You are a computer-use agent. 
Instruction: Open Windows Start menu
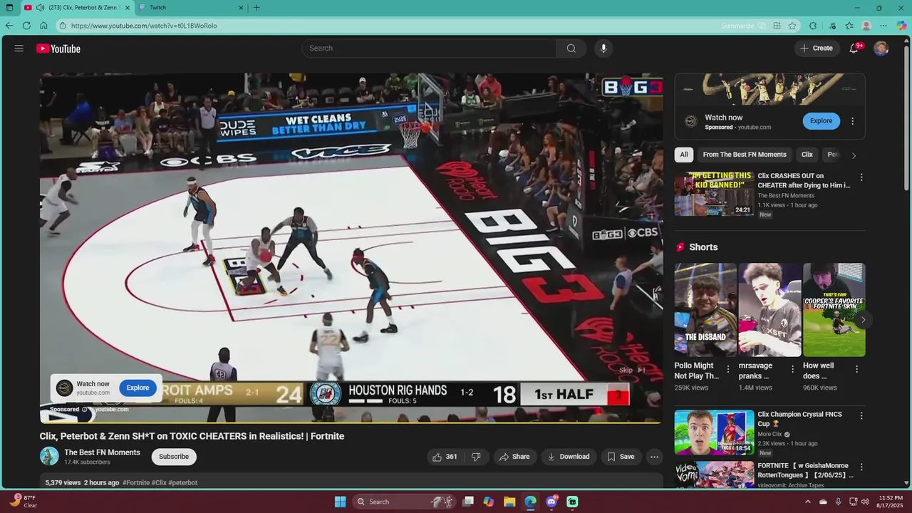click(340, 502)
